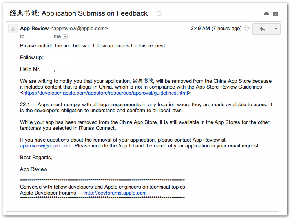Screen dimensions: 292x220
Task: Click the sender's avatar placeholder
Action: click(13, 29)
